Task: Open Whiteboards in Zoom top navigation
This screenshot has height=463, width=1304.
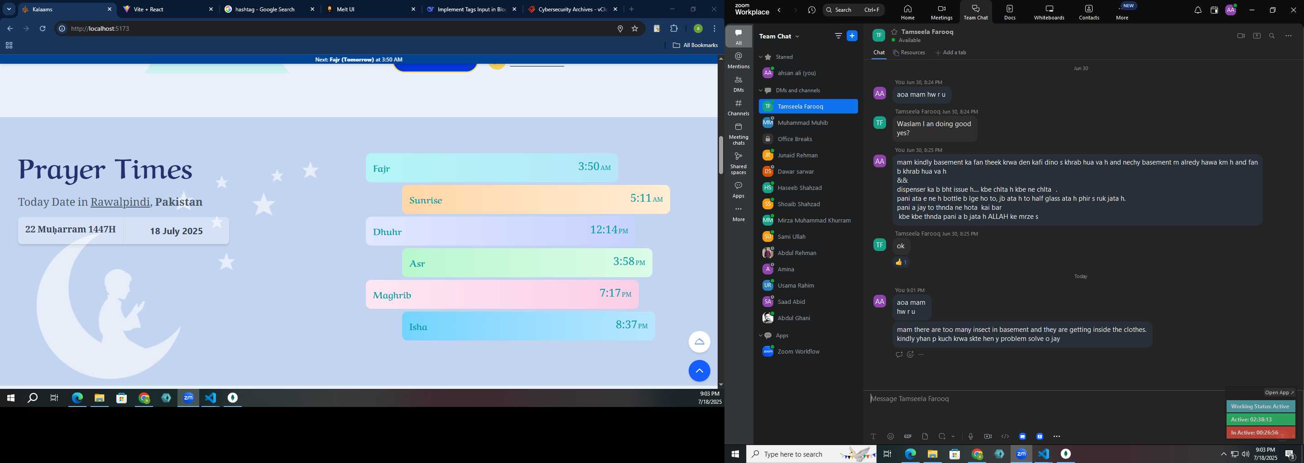Action: [1049, 13]
